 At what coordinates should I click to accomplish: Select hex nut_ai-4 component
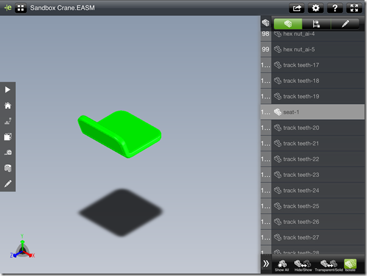(x=312, y=35)
